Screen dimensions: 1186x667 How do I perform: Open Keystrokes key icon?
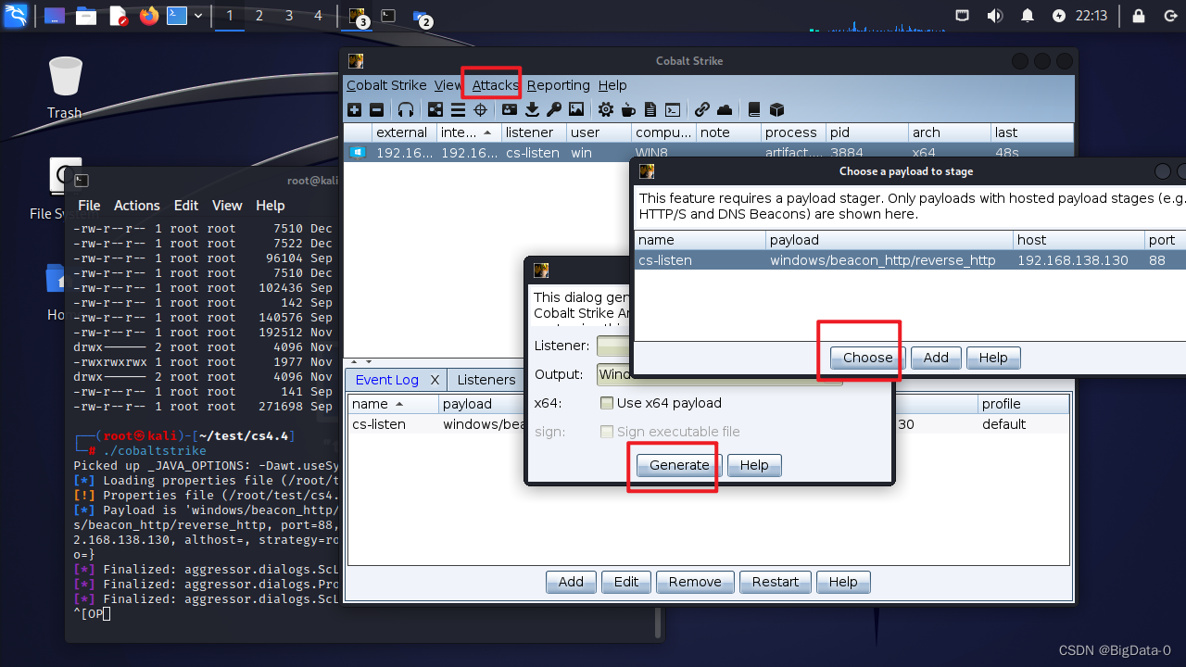554,109
